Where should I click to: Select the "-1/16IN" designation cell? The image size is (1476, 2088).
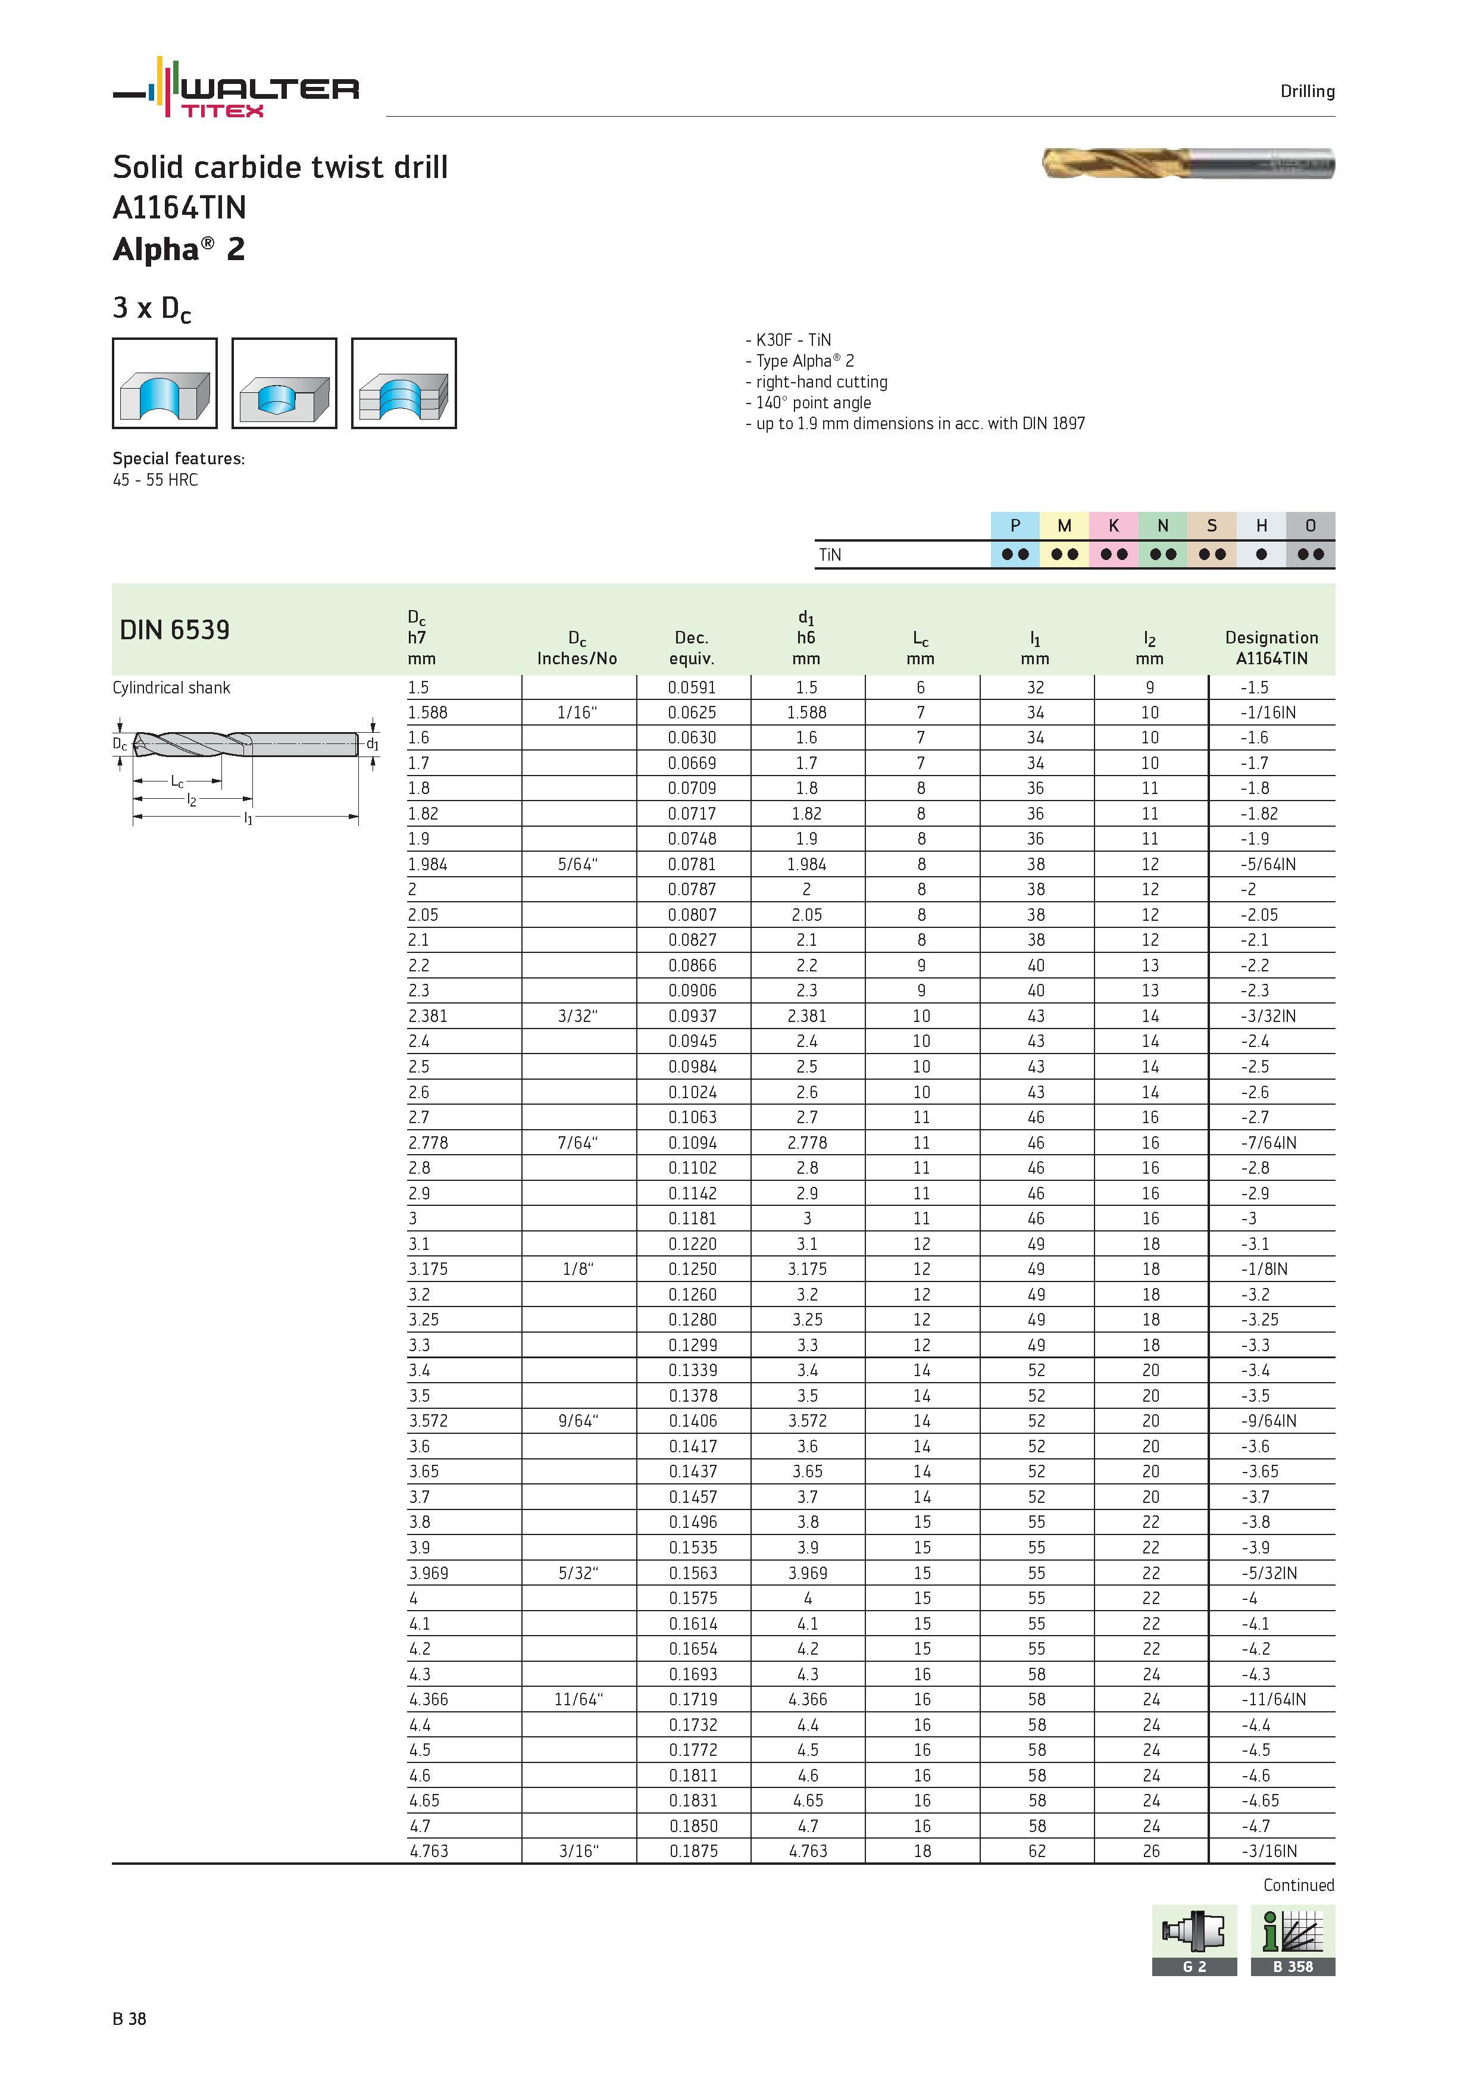click(1269, 713)
